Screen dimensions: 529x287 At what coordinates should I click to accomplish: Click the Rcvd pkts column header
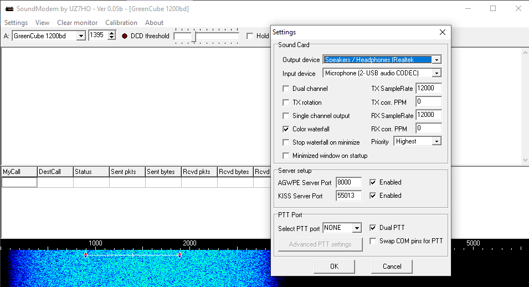tap(199, 172)
